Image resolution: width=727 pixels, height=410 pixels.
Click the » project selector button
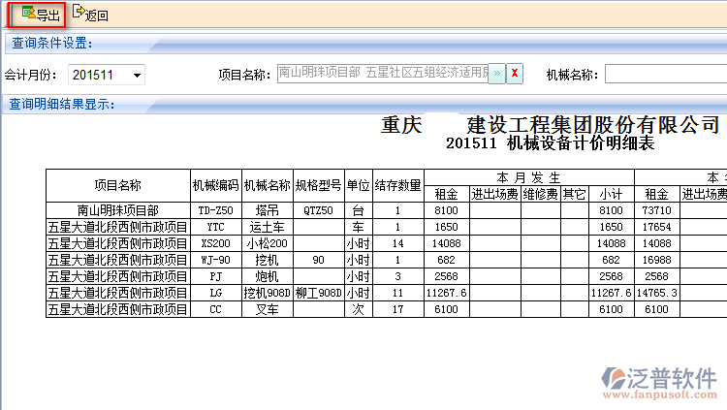[496, 74]
